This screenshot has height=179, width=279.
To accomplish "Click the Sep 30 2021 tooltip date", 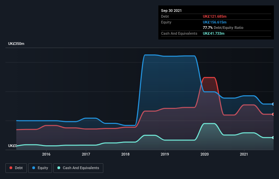I will (171, 11).
